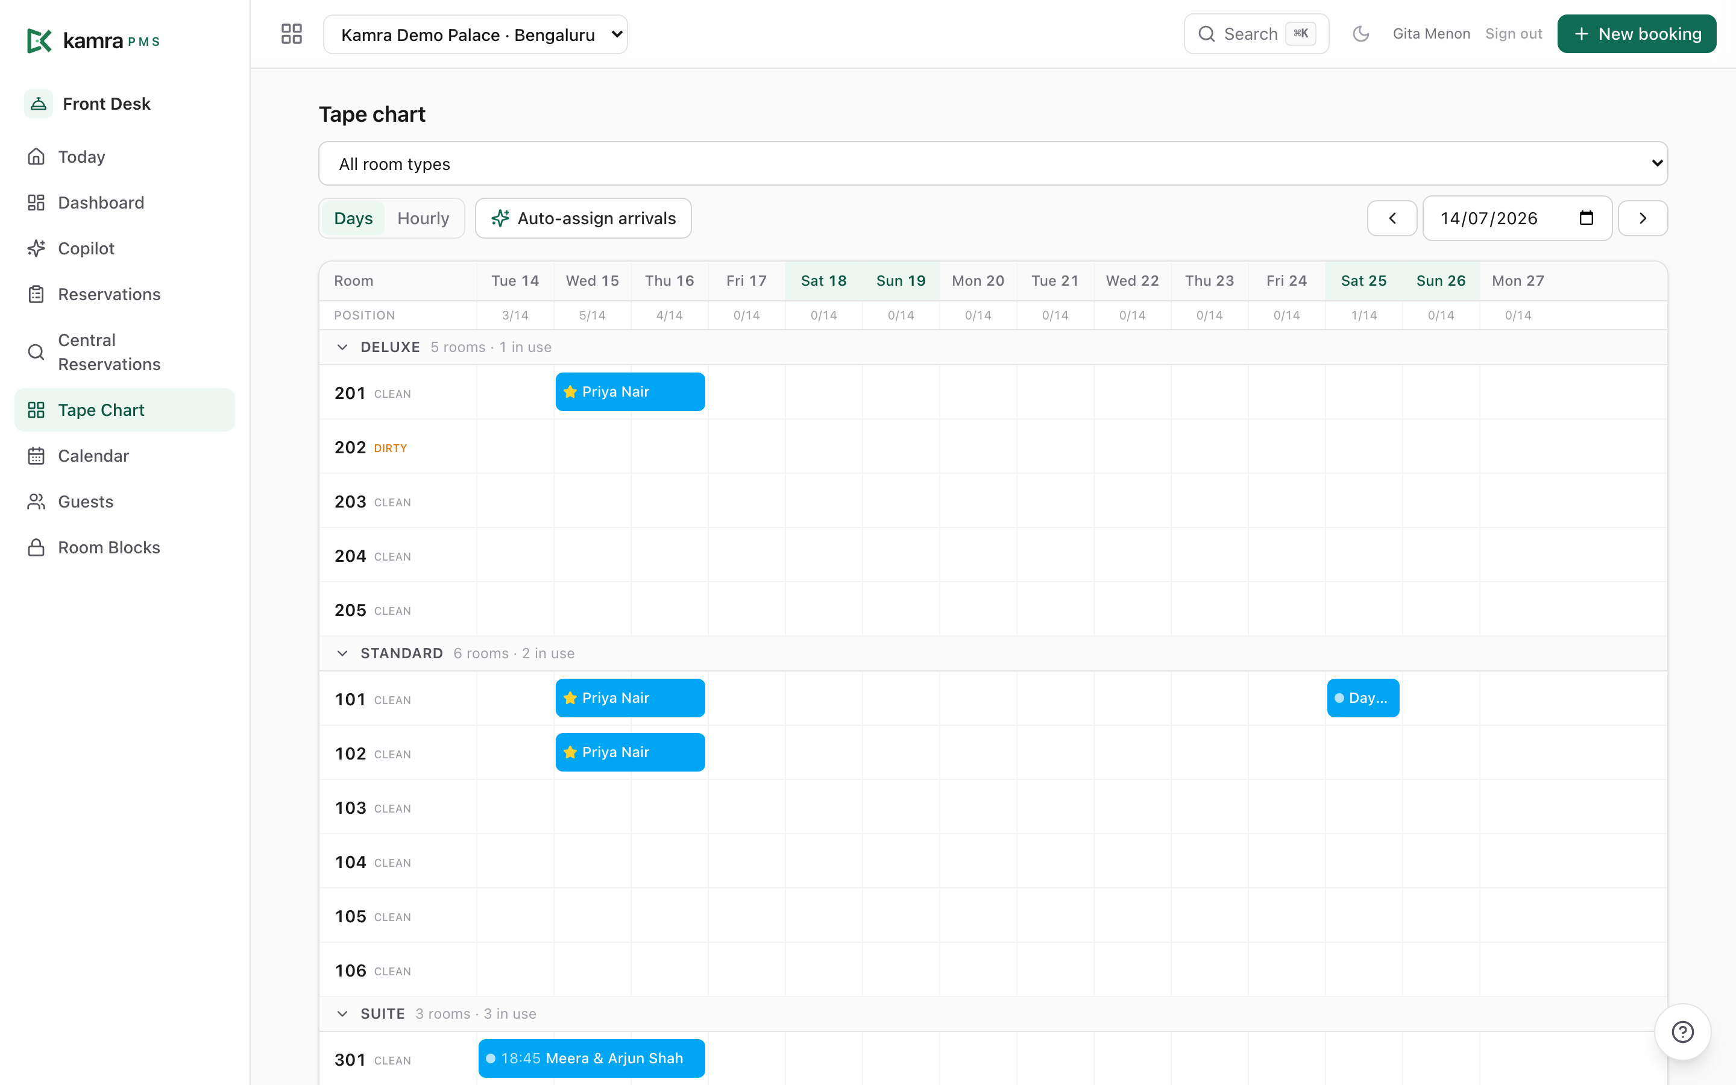Click the Front Desk bell icon
The image size is (1736, 1085).
39,104
